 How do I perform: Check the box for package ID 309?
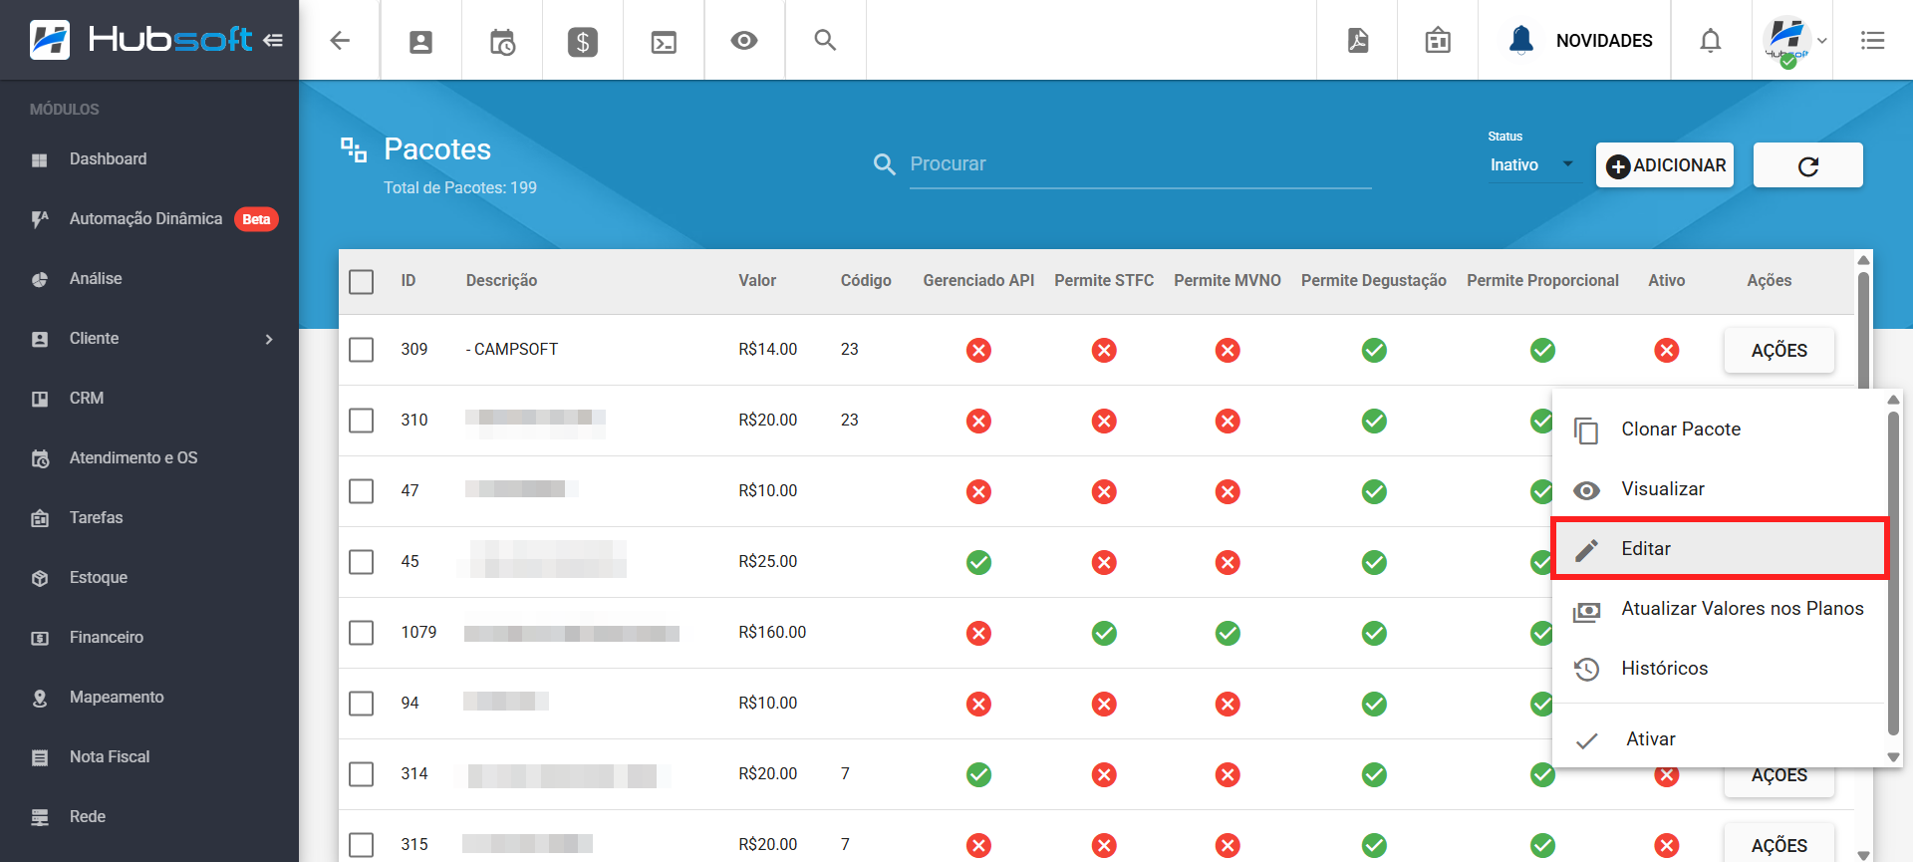[x=362, y=350]
